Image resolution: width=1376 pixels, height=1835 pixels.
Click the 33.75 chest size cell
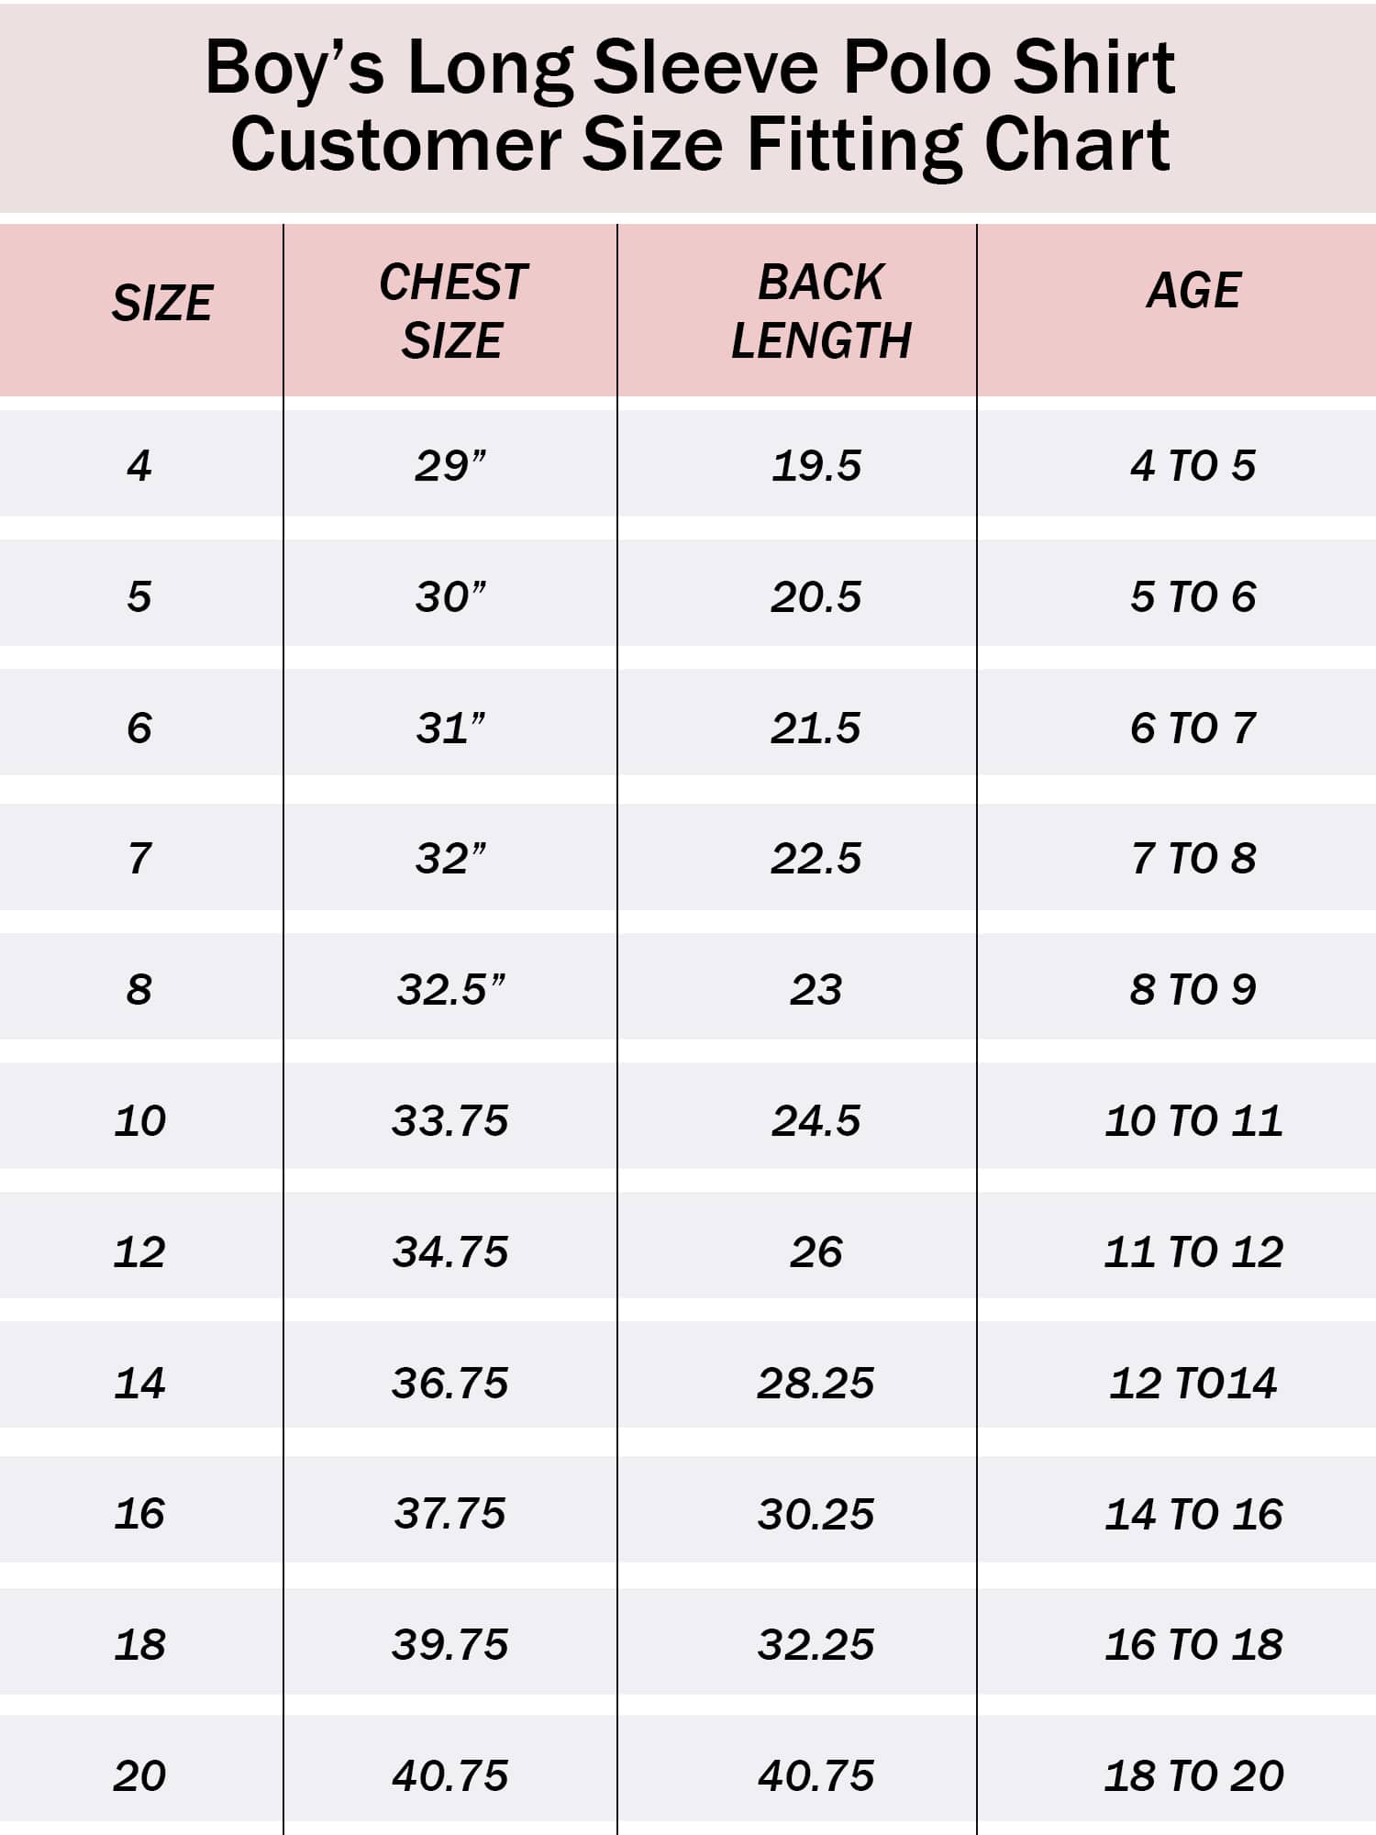click(x=450, y=1120)
